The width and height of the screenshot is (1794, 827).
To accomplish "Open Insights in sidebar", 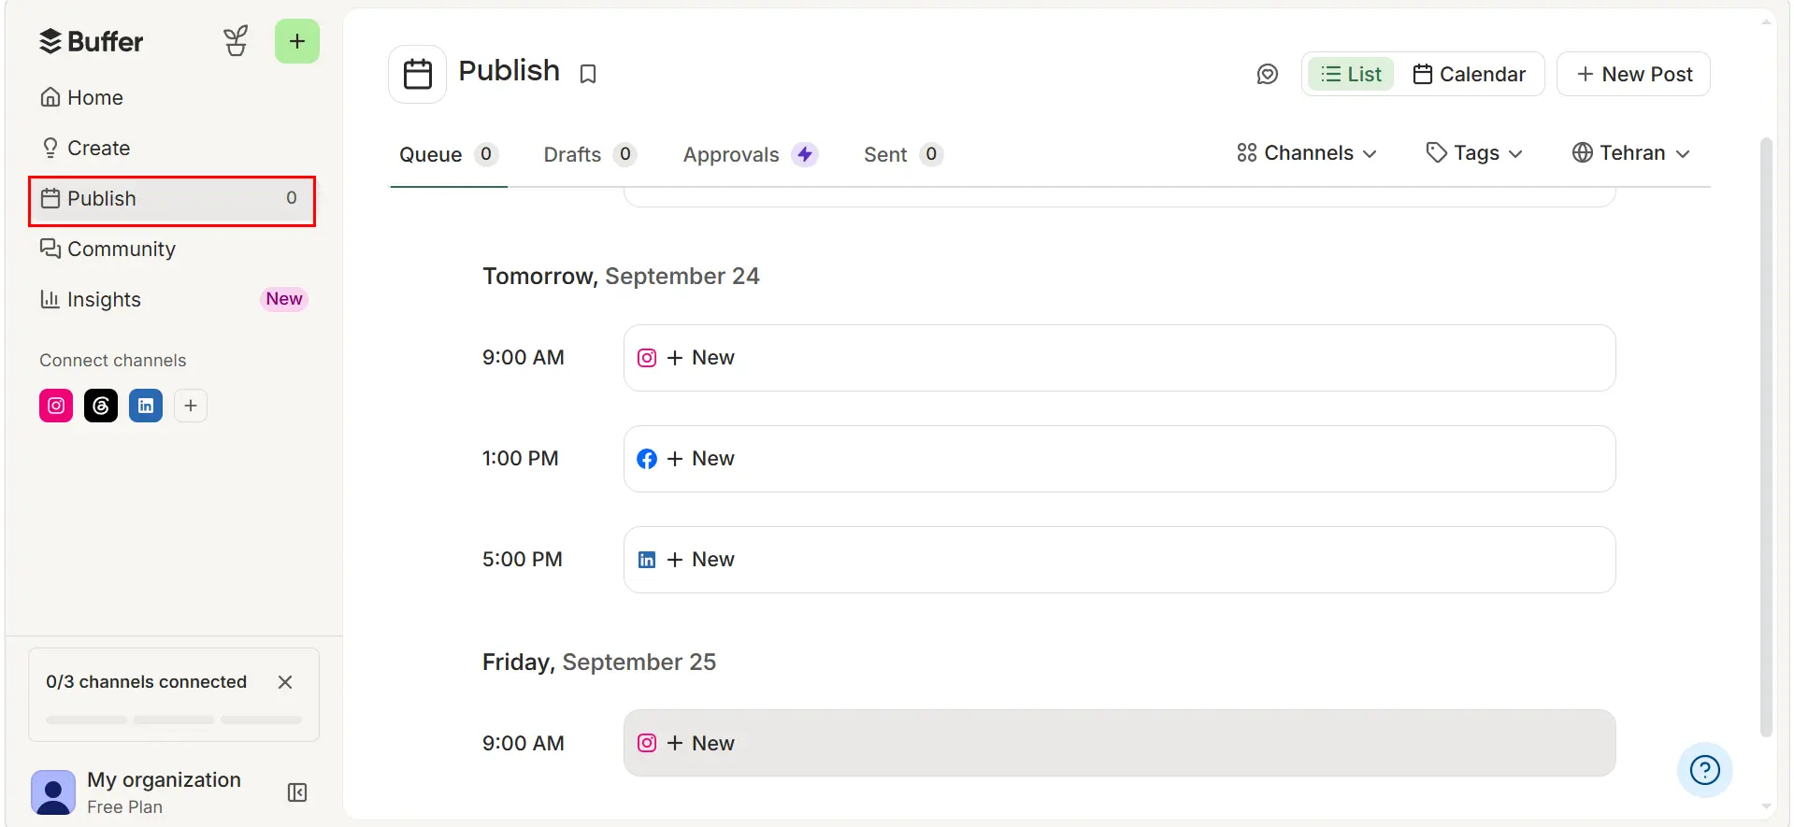I will pos(173,300).
